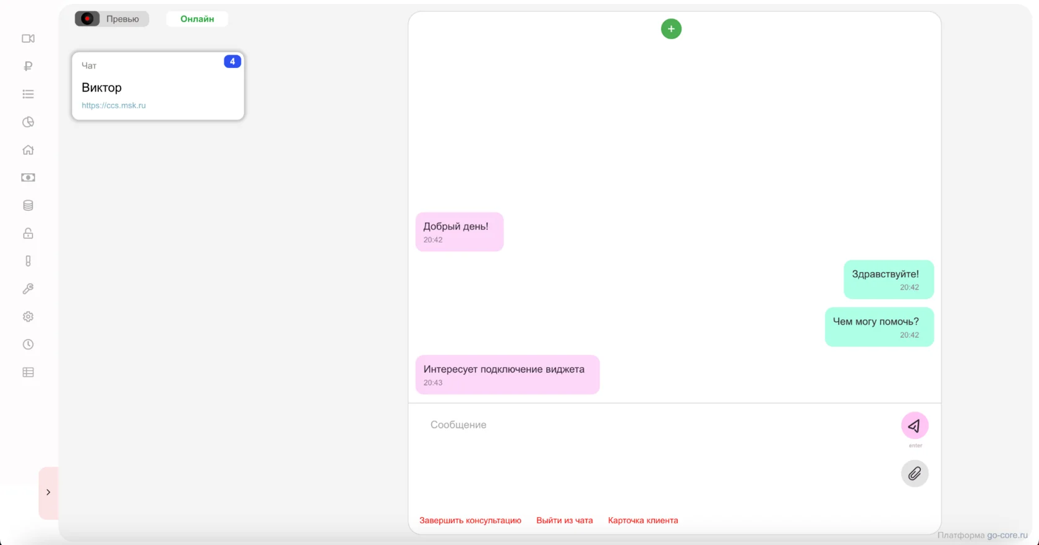Open the padlock access sidebar icon

tap(28, 233)
